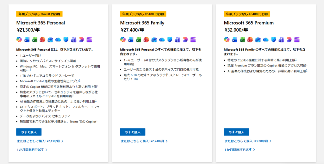The image size is (324, 164).
Task: Click the Word icon in the Personal plan
Action: [x=27, y=40]
